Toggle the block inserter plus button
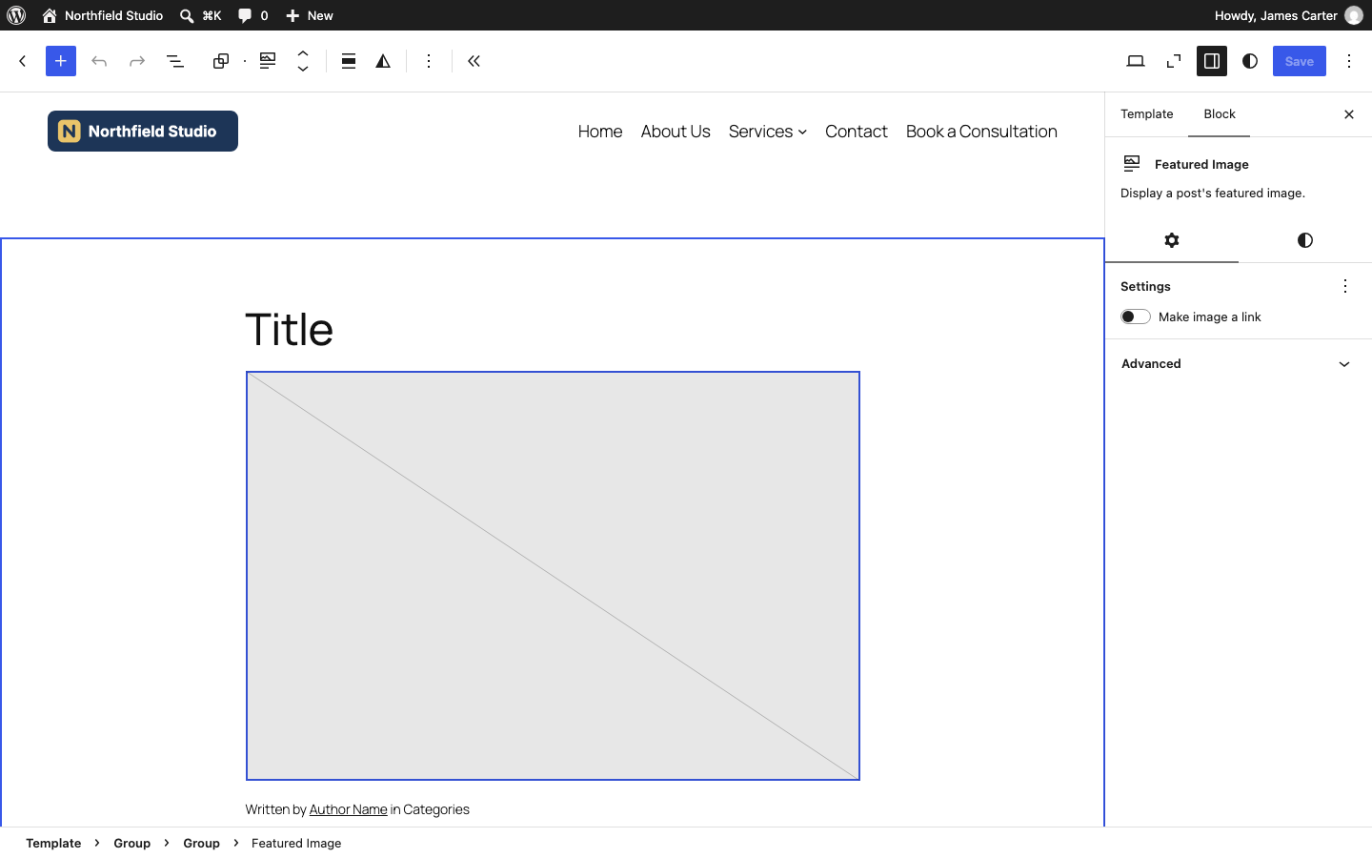 click(61, 61)
